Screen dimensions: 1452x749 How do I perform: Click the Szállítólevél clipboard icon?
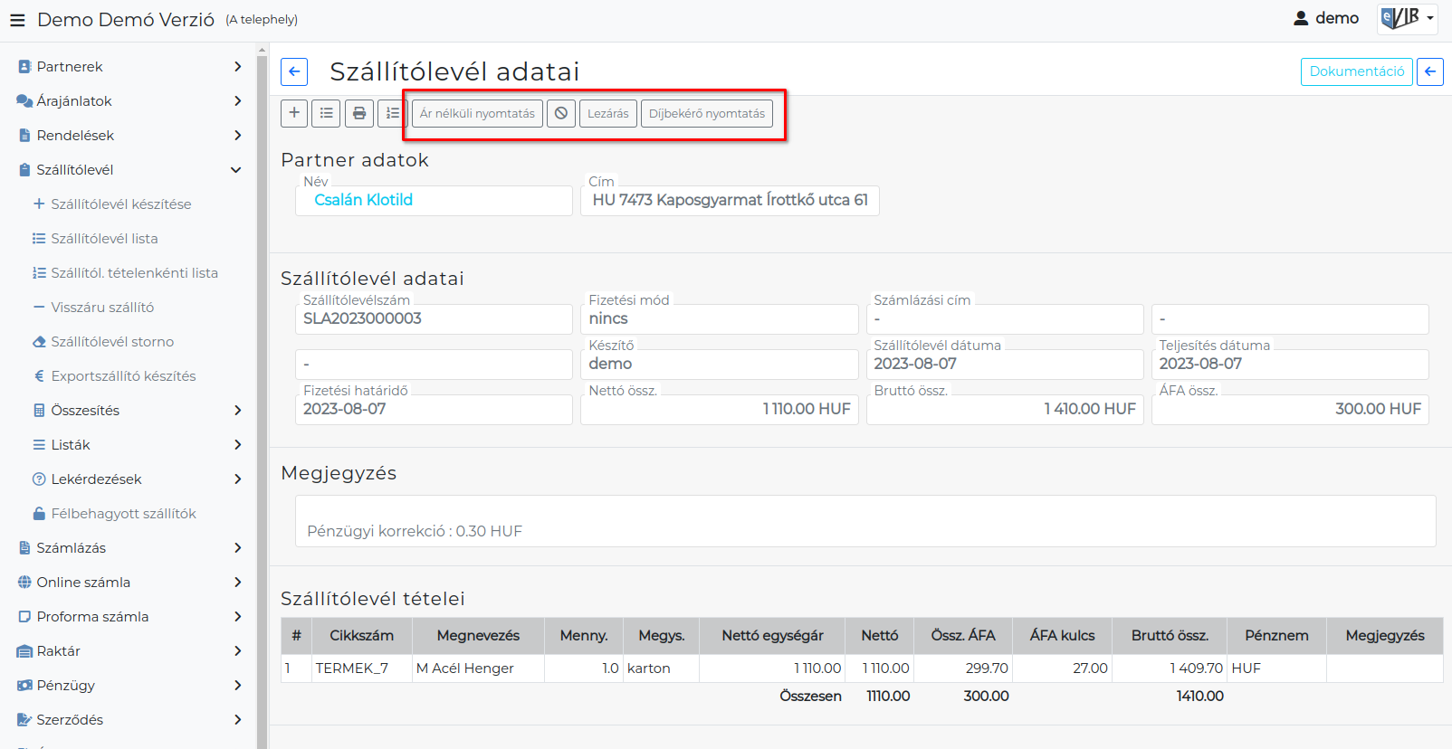(x=24, y=169)
